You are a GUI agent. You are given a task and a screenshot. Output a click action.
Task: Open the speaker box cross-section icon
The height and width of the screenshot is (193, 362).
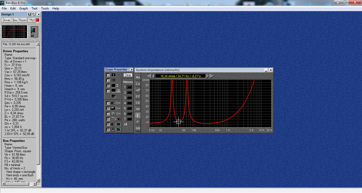tap(34, 32)
